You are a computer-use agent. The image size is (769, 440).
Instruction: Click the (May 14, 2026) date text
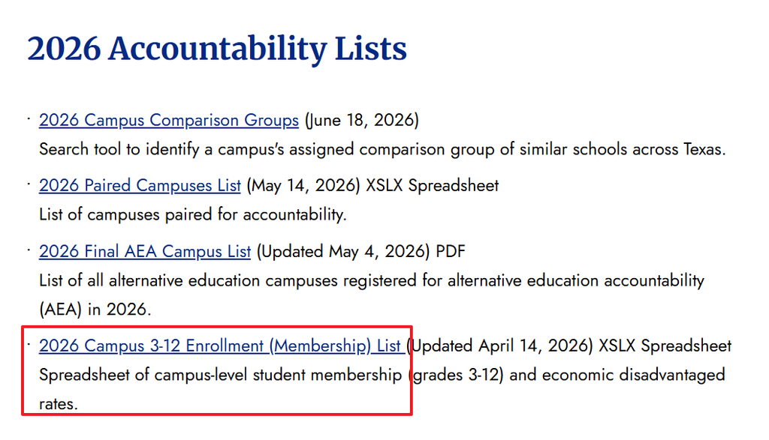(303, 185)
